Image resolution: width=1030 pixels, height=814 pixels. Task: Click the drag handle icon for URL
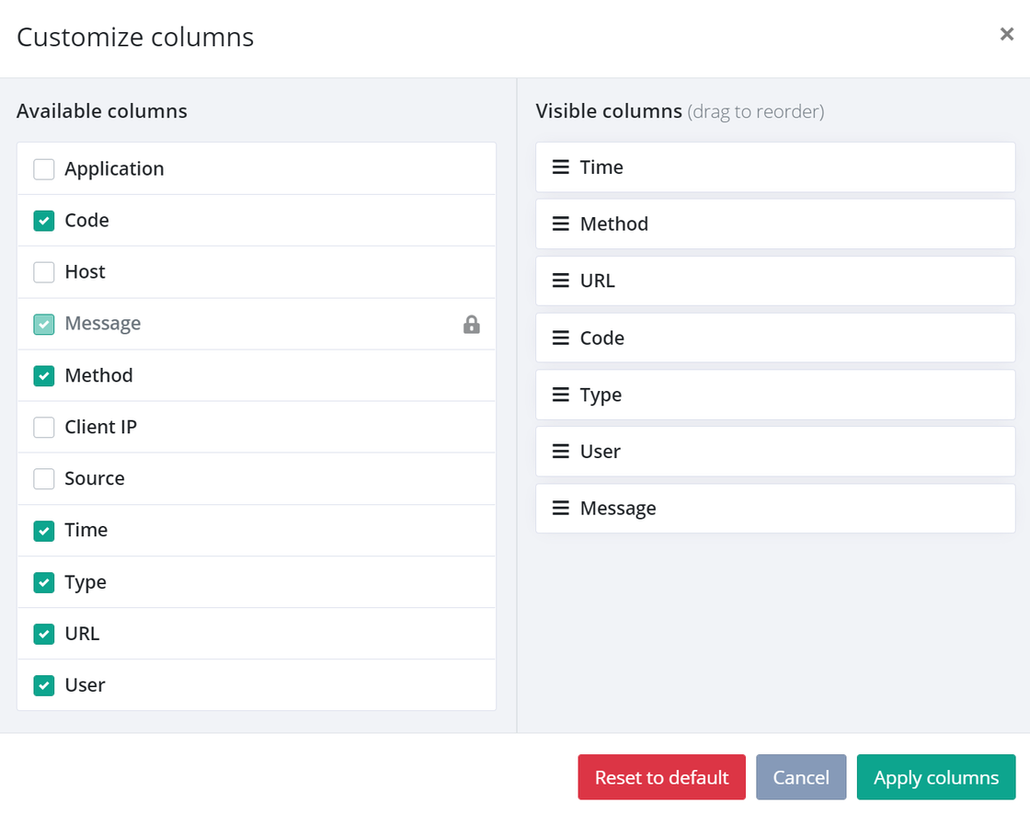(x=560, y=281)
